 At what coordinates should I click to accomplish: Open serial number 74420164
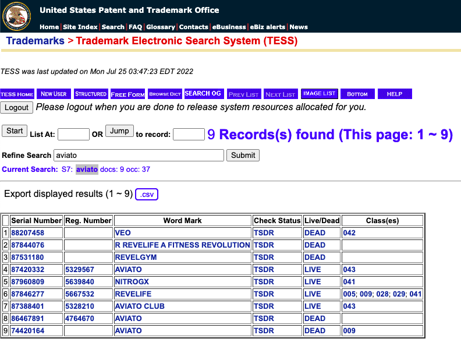[x=27, y=331]
